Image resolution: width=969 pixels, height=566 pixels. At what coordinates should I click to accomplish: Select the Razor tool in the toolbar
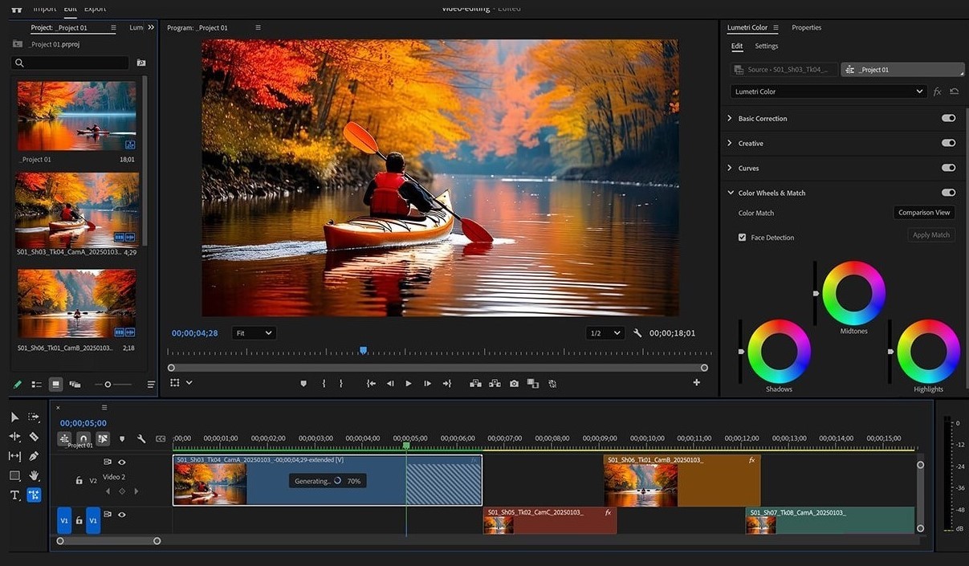click(x=34, y=437)
